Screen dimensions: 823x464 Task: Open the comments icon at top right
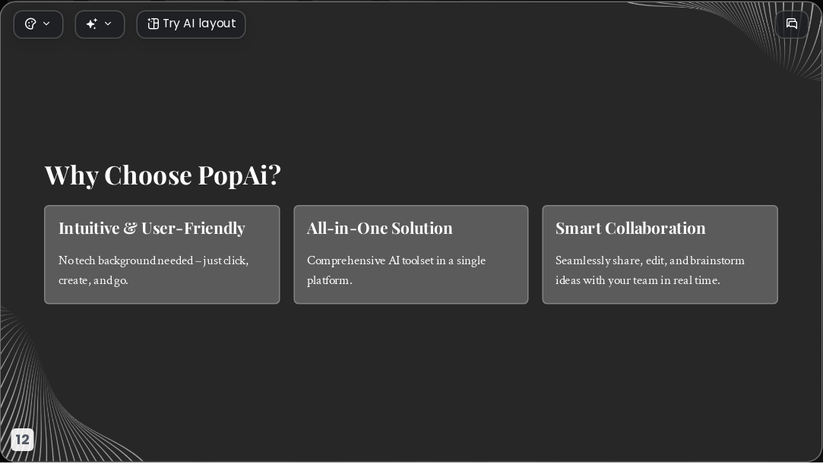tap(792, 24)
